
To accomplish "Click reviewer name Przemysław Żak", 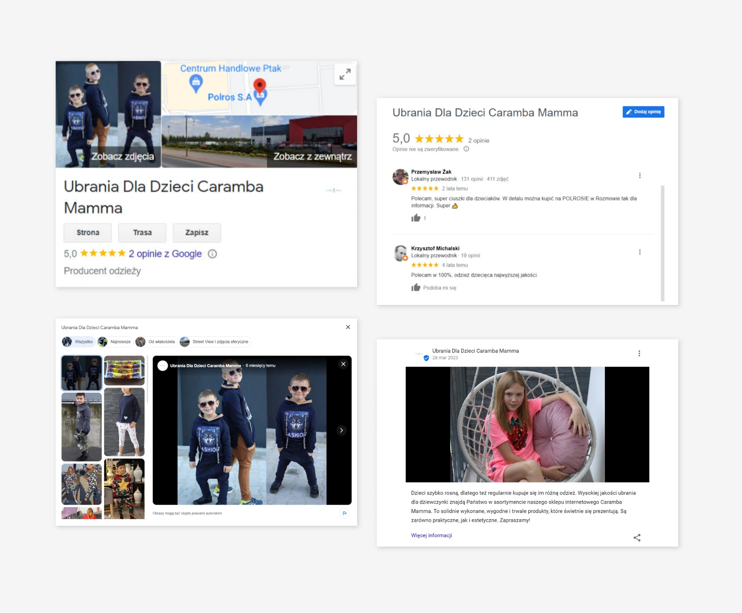I will pos(431,172).
